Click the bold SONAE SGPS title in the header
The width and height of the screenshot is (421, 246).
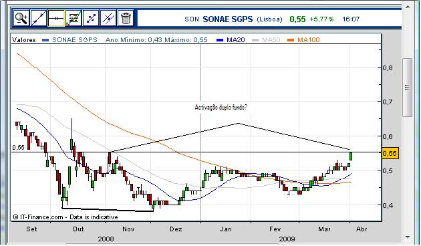[x=228, y=19]
